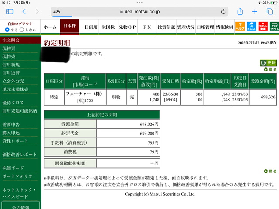Screen dimensions: 279x209
Task: Select 自動ログアウト しない radio button
Action: [x=22, y=30]
